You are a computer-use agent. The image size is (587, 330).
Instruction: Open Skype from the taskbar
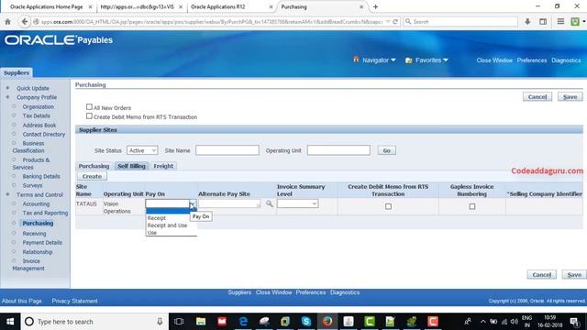[306, 322]
